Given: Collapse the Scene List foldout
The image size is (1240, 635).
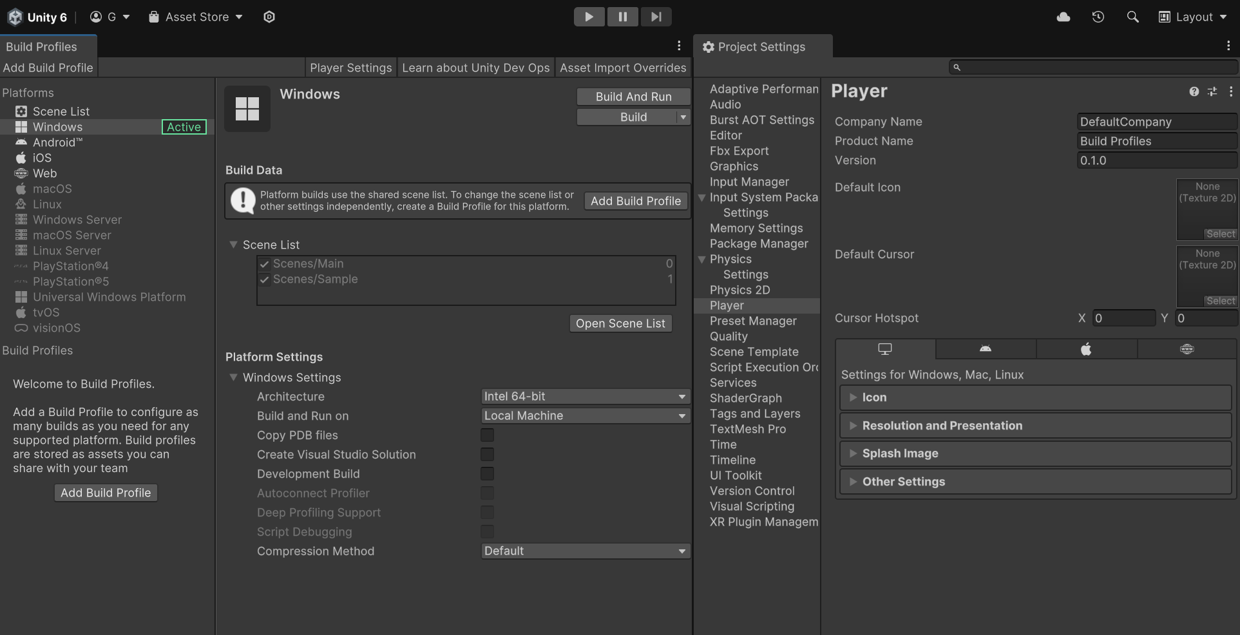Looking at the screenshot, I should [233, 245].
